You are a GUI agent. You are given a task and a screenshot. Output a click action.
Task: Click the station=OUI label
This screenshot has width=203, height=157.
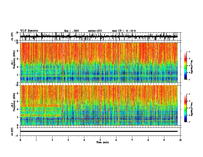click(x=95, y=31)
